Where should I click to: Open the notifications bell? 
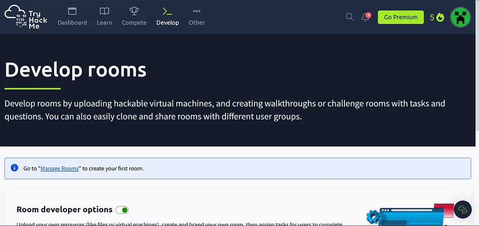(x=365, y=17)
